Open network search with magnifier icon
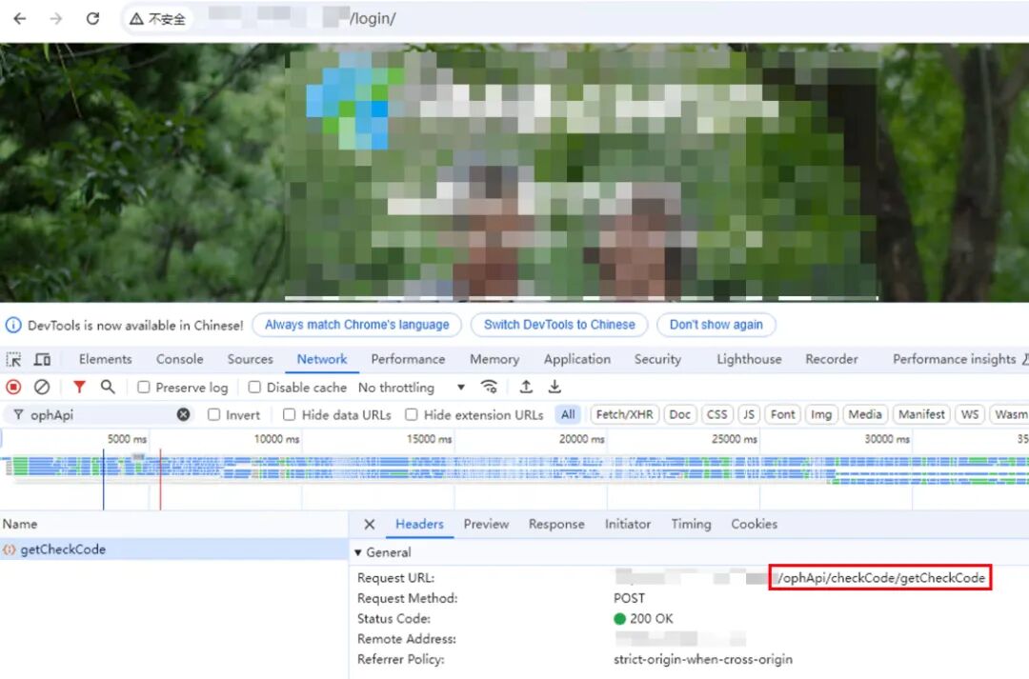Image resolution: width=1029 pixels, height=679 pixels. (108, 387)
